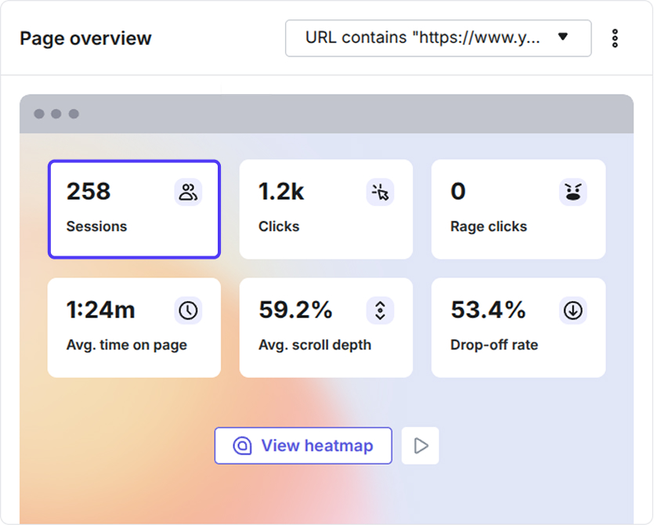This screenshot has width=654, height=525.
Task: Select the Clicks metric card
Action: point(326,209)
